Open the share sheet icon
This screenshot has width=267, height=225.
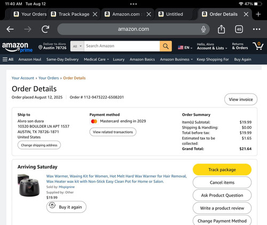[x=221, y=29]
